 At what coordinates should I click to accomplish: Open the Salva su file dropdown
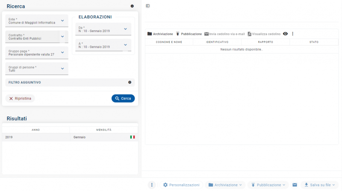(x=319, y=185)
